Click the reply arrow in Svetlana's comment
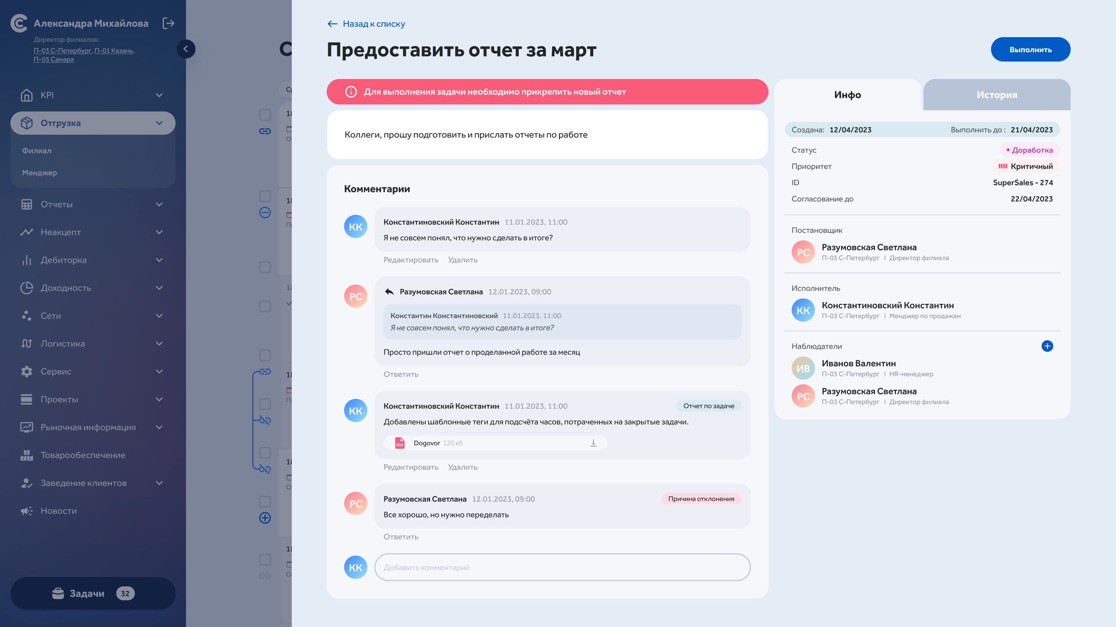 (x=389, y=292)
